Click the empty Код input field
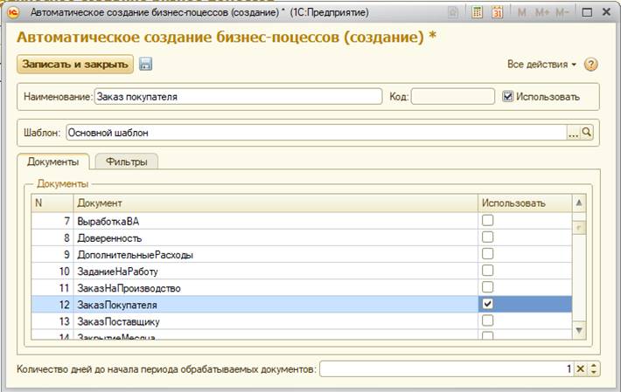The width and height of the screenshot is (621, 392). coord(453,96)
